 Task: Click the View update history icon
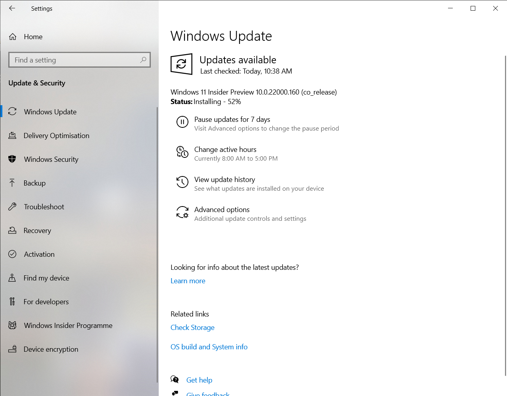(x=182, y=182)
